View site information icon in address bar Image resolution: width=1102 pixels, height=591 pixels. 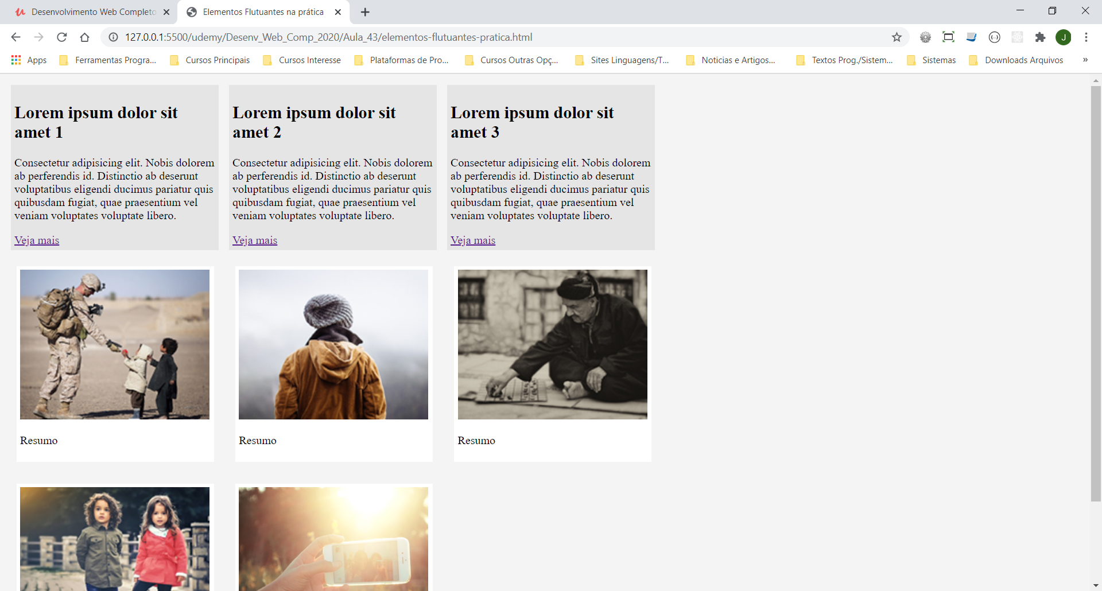click(114, 37)
